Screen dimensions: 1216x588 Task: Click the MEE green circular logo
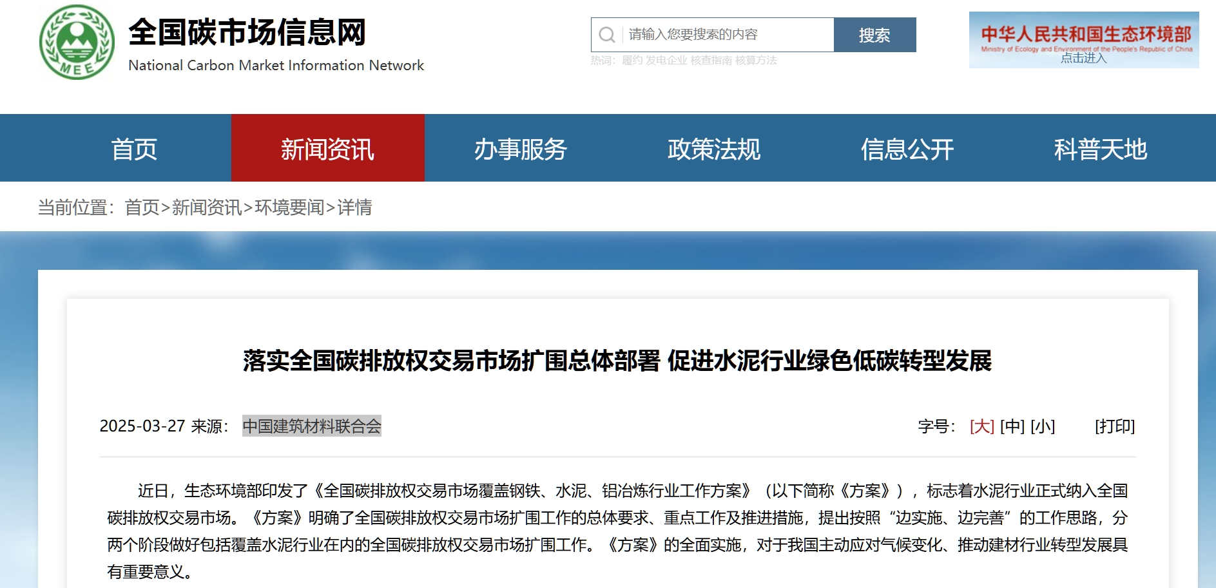pyautogui.click(x=77, y=43)
